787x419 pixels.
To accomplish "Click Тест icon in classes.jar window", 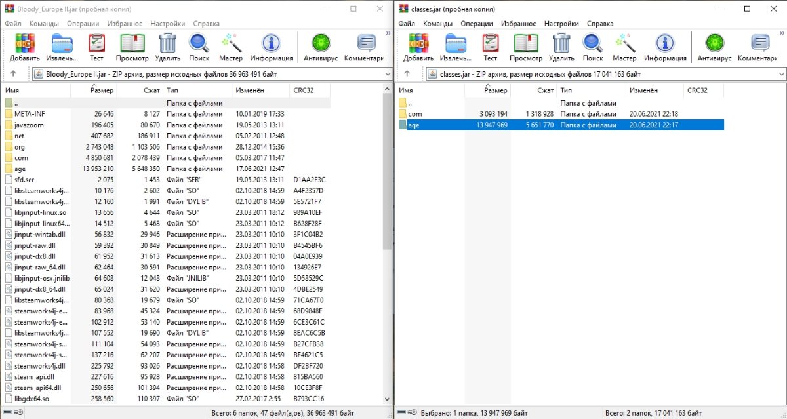I will [x=490, y=43].
